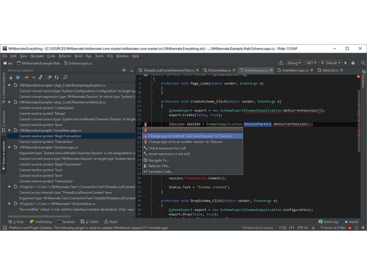Close the ItemList.cs tab
This screenshot has width=367, height=275.
tap(342, 70)
